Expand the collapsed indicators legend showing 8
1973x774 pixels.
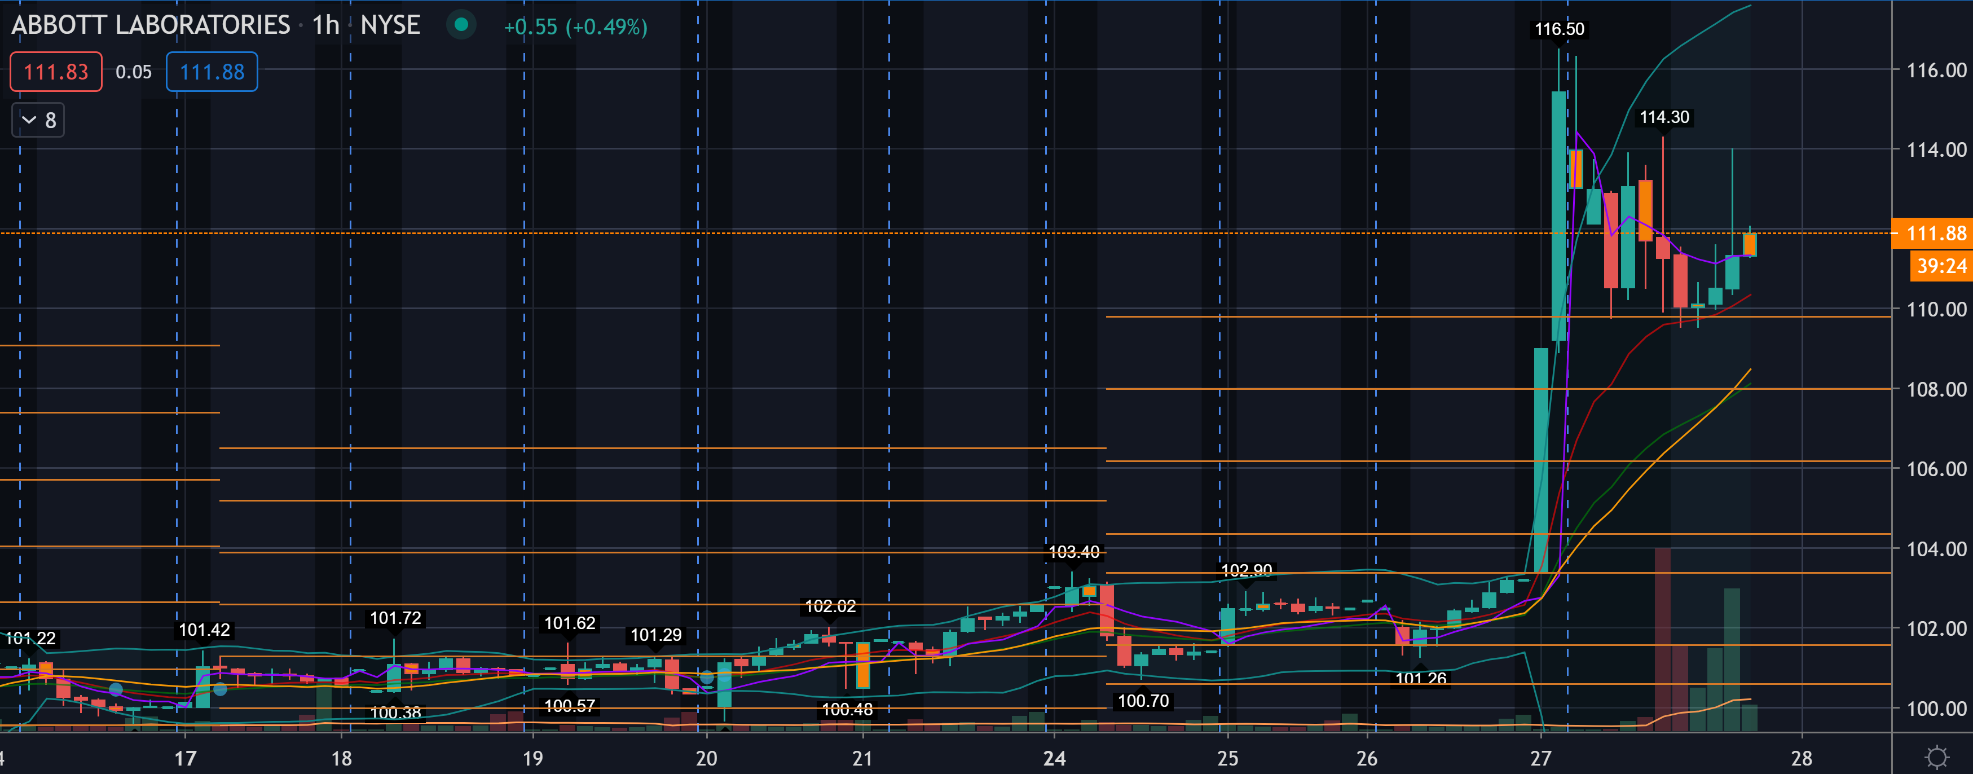pos(38,120)
